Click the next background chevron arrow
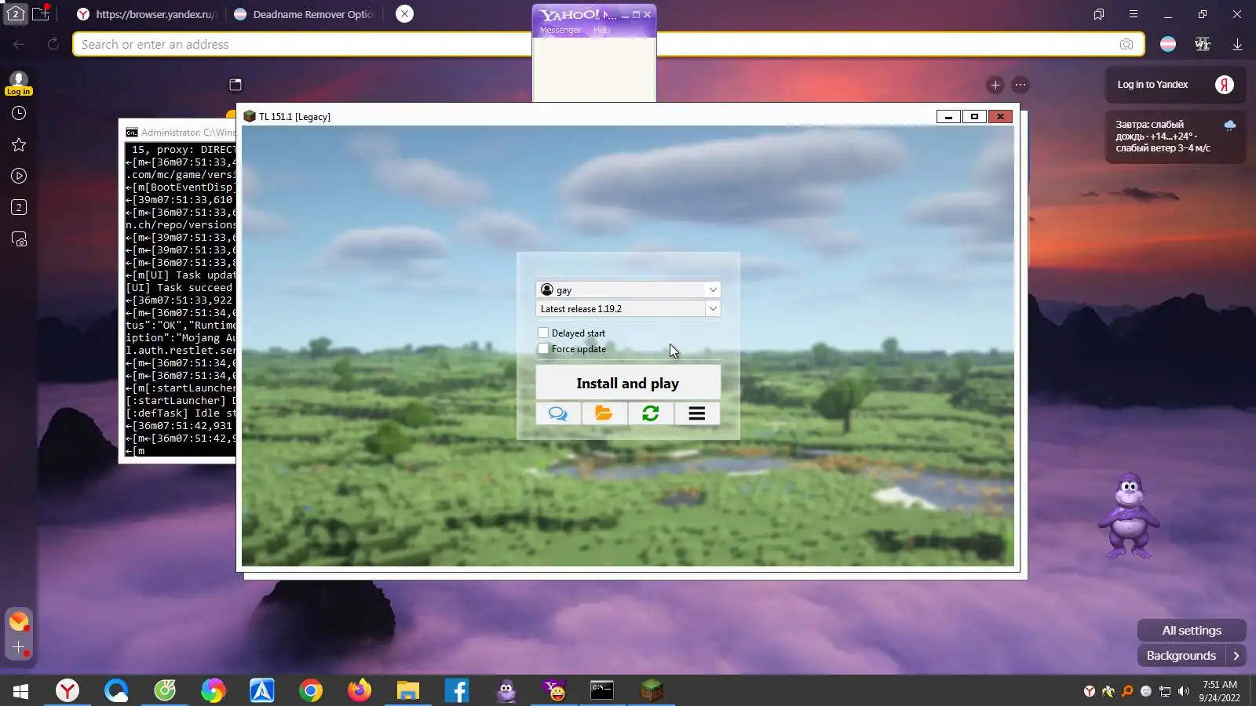Screen dimensions: 1256x706 (1236, 656)
